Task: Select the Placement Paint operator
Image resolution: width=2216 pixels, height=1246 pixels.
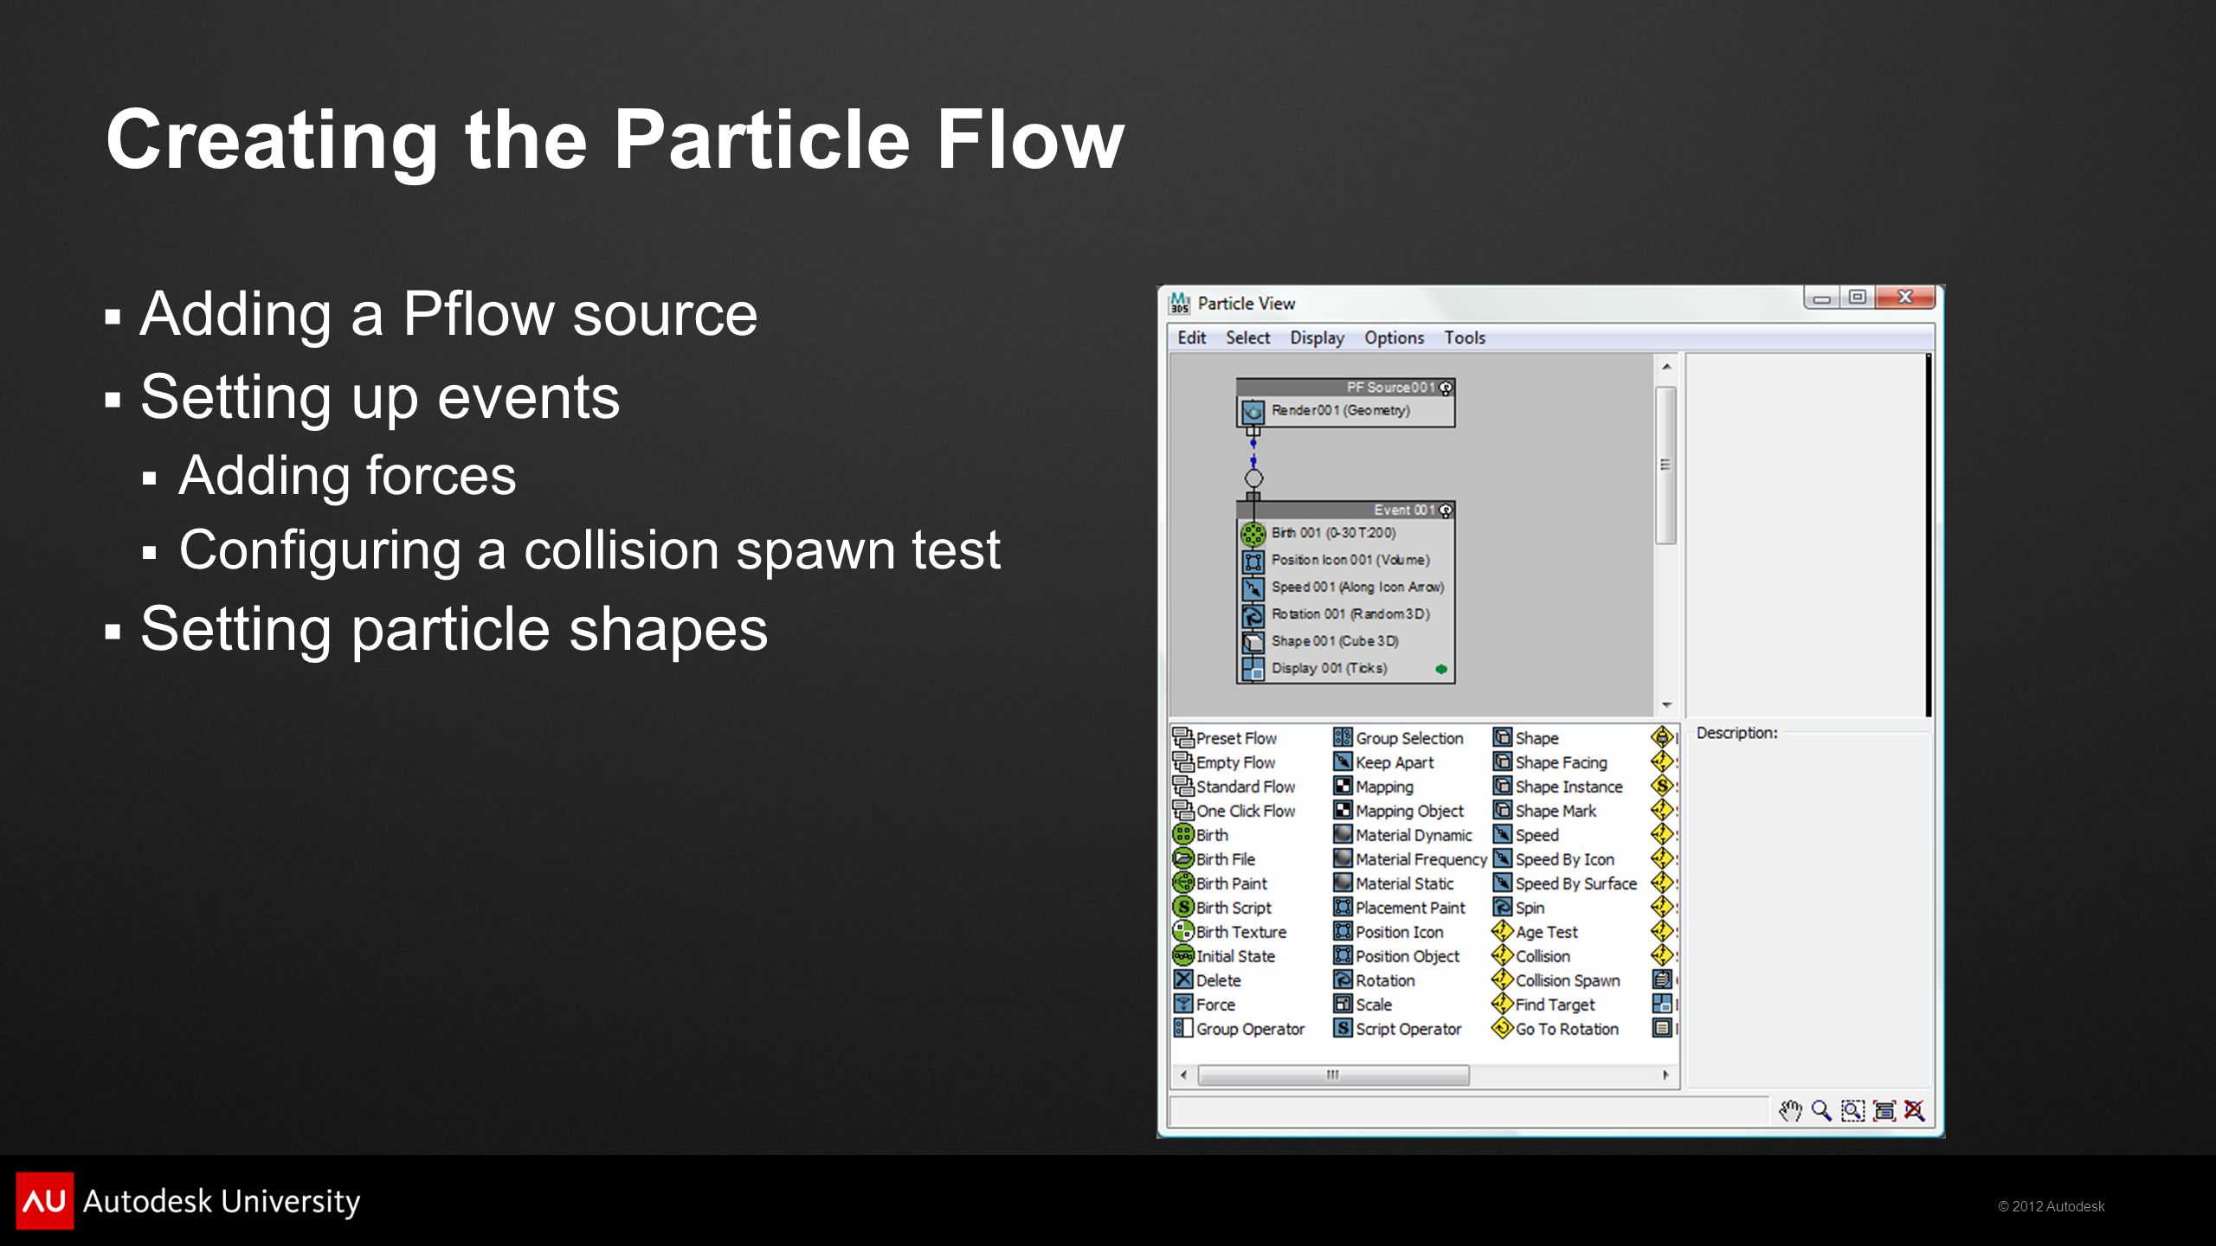Action: tap(1400, 908)
